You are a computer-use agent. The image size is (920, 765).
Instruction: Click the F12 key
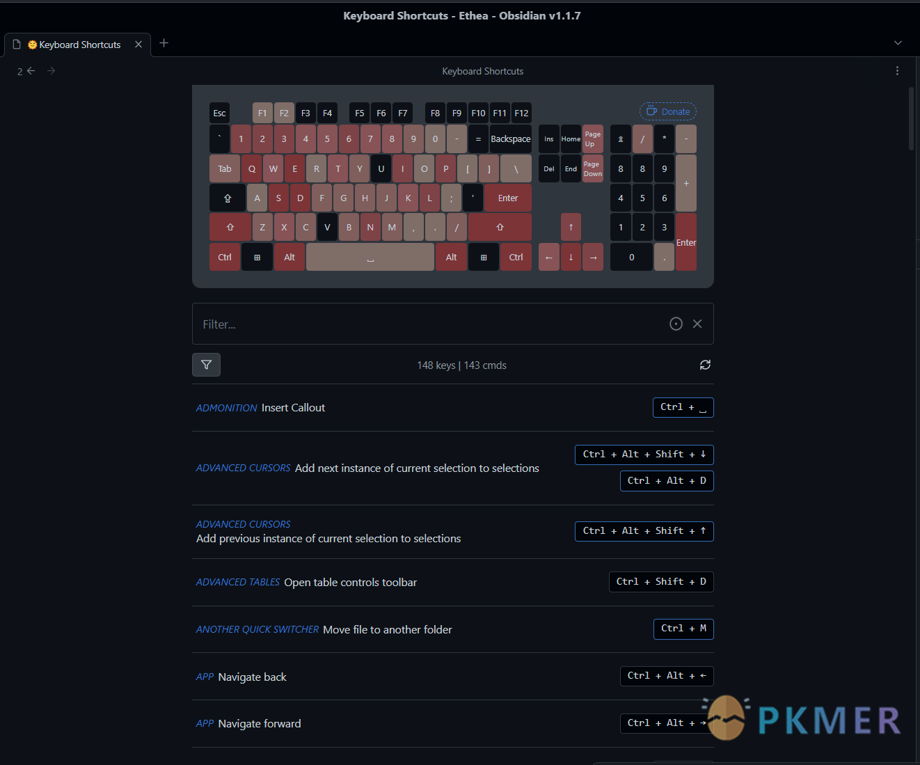pyautogui.click(x=521, y=113)
